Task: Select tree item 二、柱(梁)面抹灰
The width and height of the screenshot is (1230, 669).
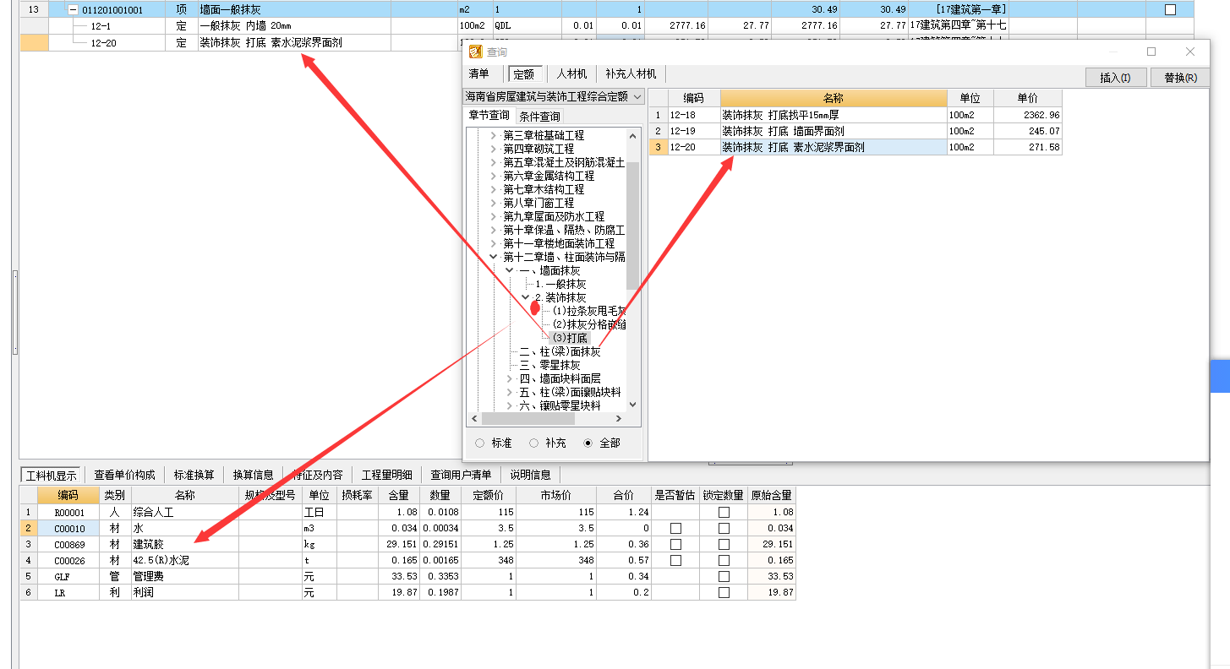Action: point(560,351)
